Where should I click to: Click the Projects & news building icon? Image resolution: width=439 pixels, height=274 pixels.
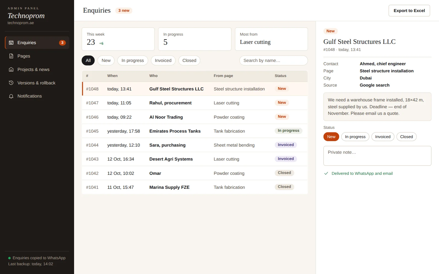(11, 69)
